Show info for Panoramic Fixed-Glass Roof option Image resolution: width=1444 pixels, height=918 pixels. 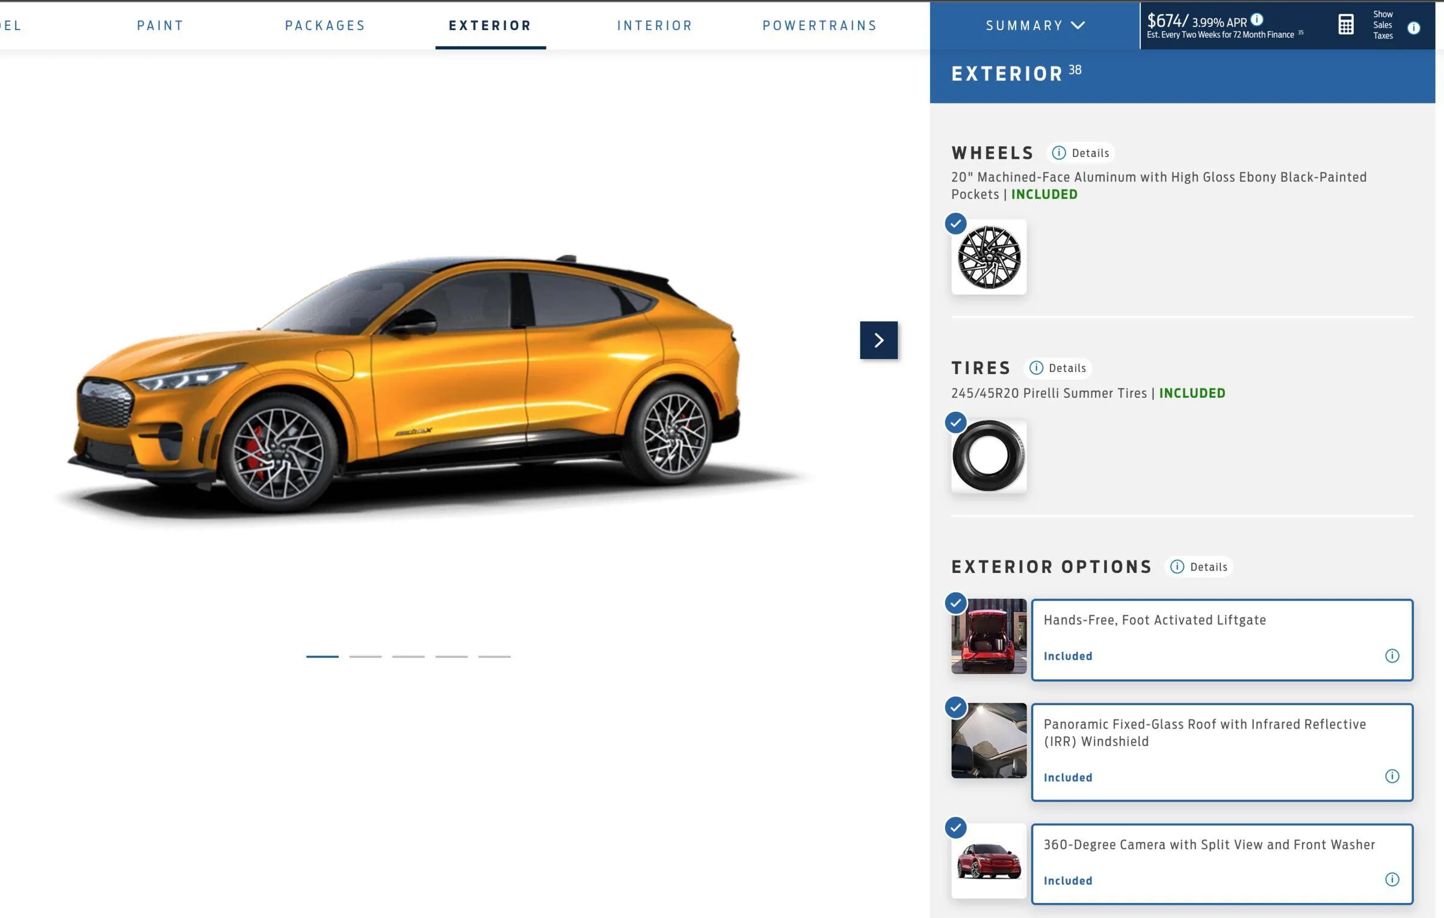(x=1392, y=776)
